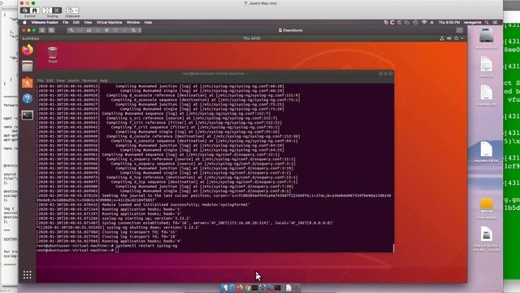Viewport: 520px width, 293px height.
Task: Click the terminal window vertical scrollbar
Action: click(393, 247)
